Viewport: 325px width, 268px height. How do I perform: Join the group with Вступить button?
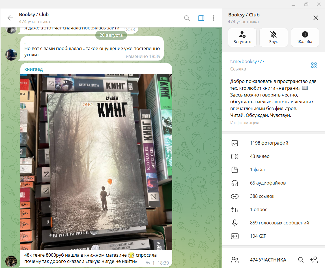(242, 38)
